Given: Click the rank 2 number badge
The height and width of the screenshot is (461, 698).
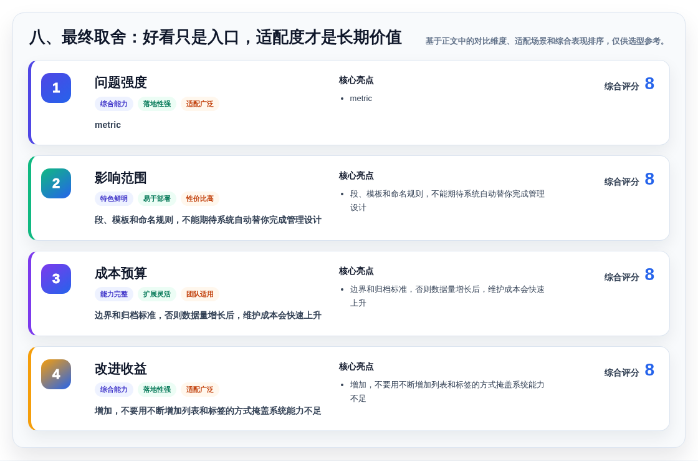Looking at the screenshot, I should pyautogui.click(x=56, y=183).
